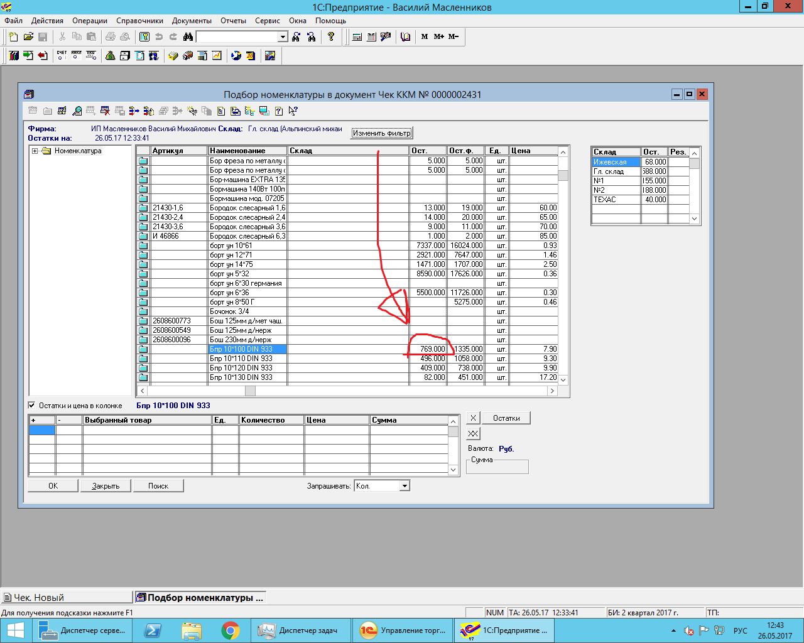Click the 'Изменить фильтр' button

pyautogui.click(x=381, y=133)
